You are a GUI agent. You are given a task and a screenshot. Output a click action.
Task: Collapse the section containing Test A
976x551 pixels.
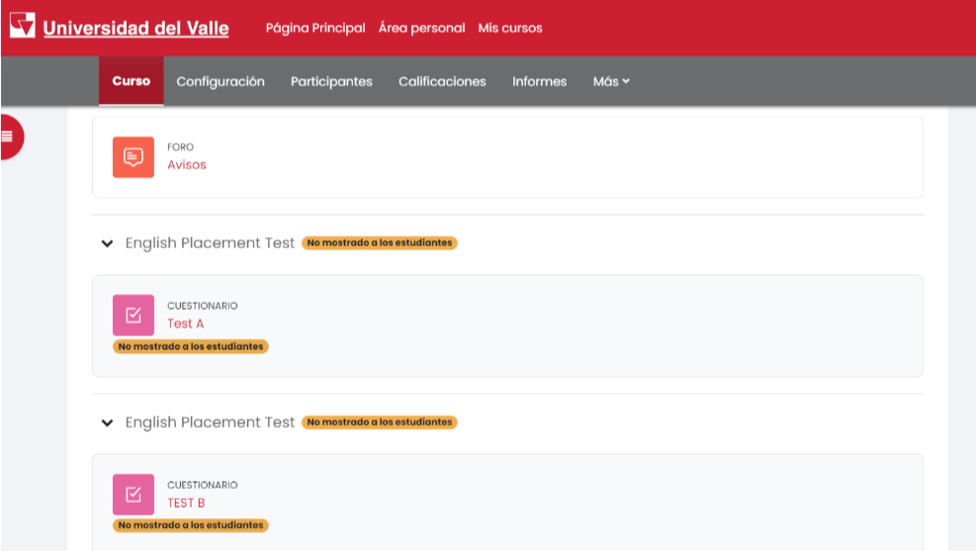(108, 243)
